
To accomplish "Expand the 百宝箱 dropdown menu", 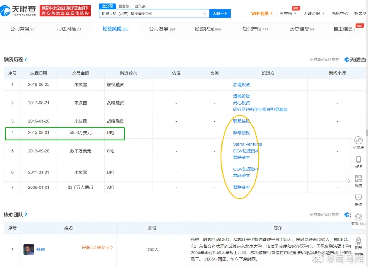I will (288, 14).
